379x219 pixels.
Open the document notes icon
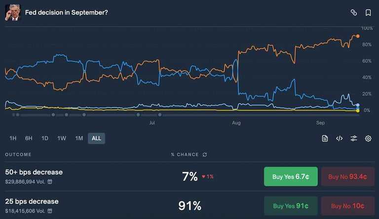325,138
